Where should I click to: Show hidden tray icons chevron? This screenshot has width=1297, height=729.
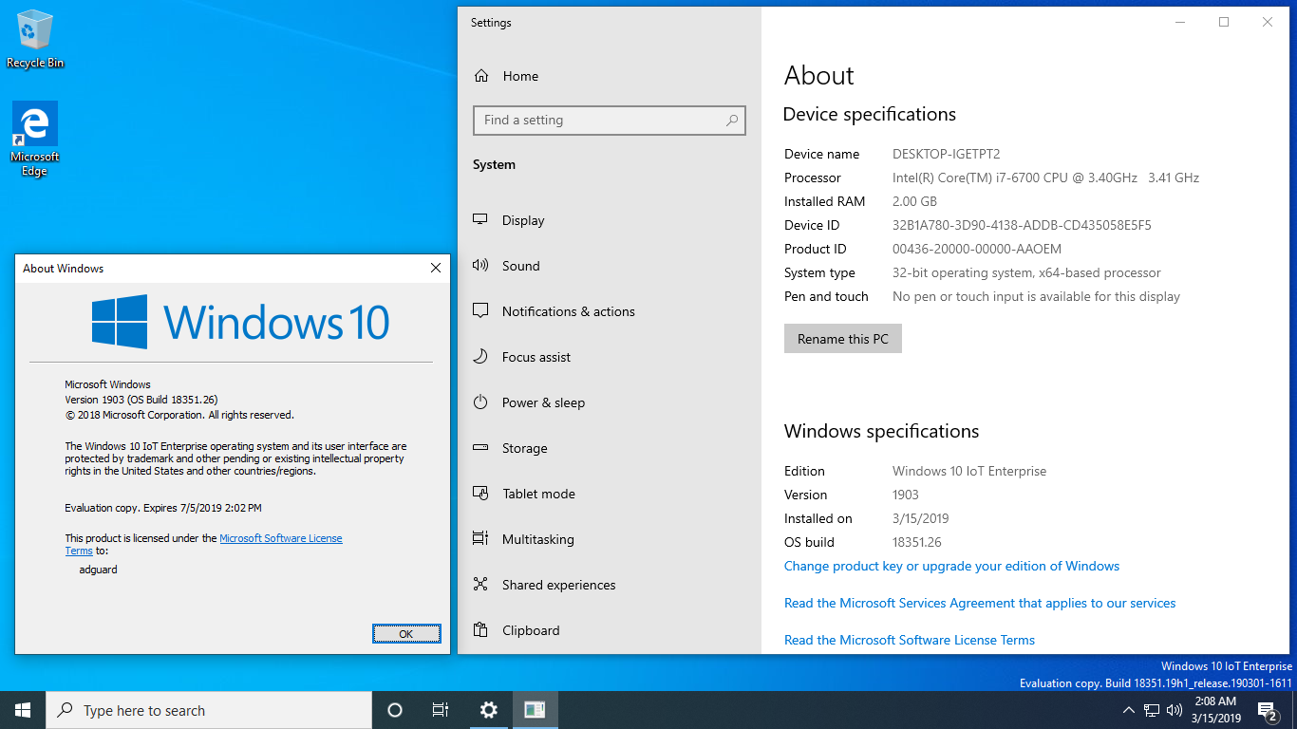pos(1128,710)
